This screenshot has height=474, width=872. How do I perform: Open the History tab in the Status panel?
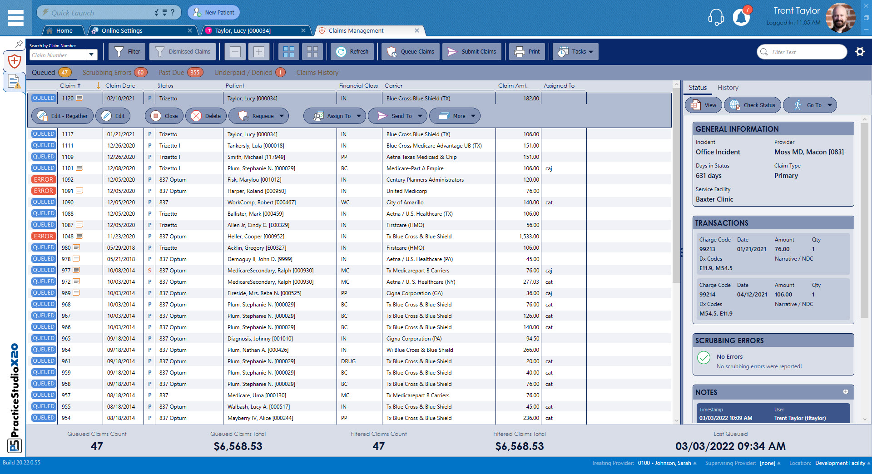pyautogui.click(x=728, y=87)
